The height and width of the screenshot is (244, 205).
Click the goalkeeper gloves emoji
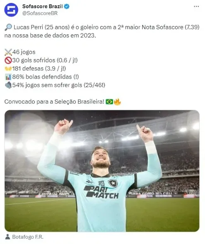(8, 85)
